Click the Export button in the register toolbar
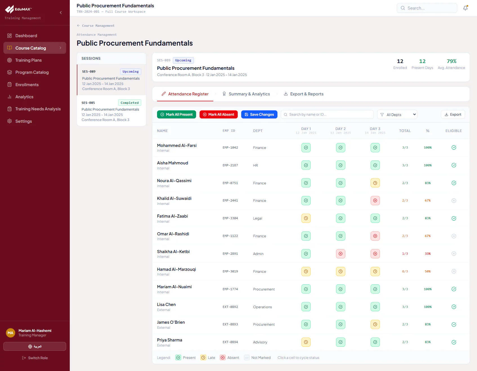The image size is (477, 371). (453, 115)
